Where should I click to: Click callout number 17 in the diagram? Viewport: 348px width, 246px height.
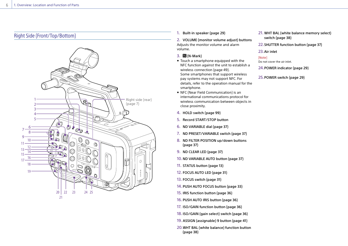(23, 160)
